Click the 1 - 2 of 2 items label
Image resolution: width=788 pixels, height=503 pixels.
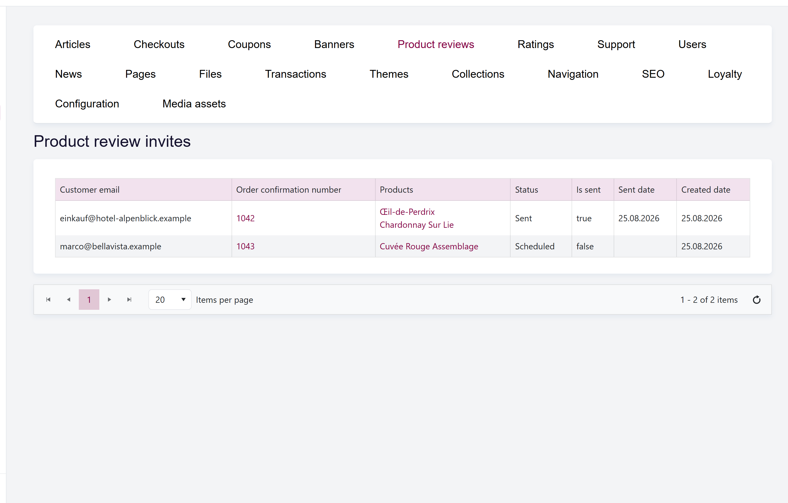[x=709, y=300]
